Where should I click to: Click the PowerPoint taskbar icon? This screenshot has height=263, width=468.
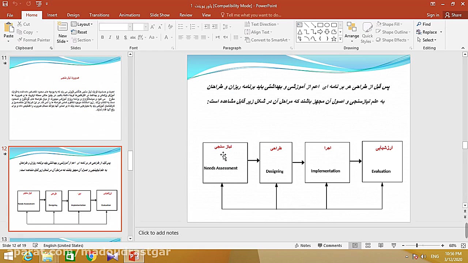point(133,256)
